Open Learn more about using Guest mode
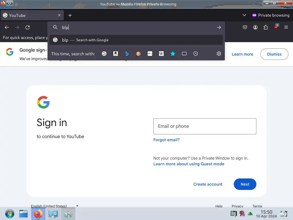The image size is (293, 220). pyautogui.click(x=189, y=164)
